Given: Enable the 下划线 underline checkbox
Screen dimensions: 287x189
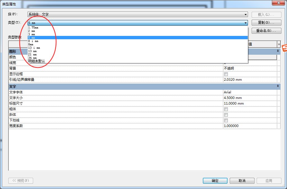Looking at the screenshot, I should [x=226, y=120].
